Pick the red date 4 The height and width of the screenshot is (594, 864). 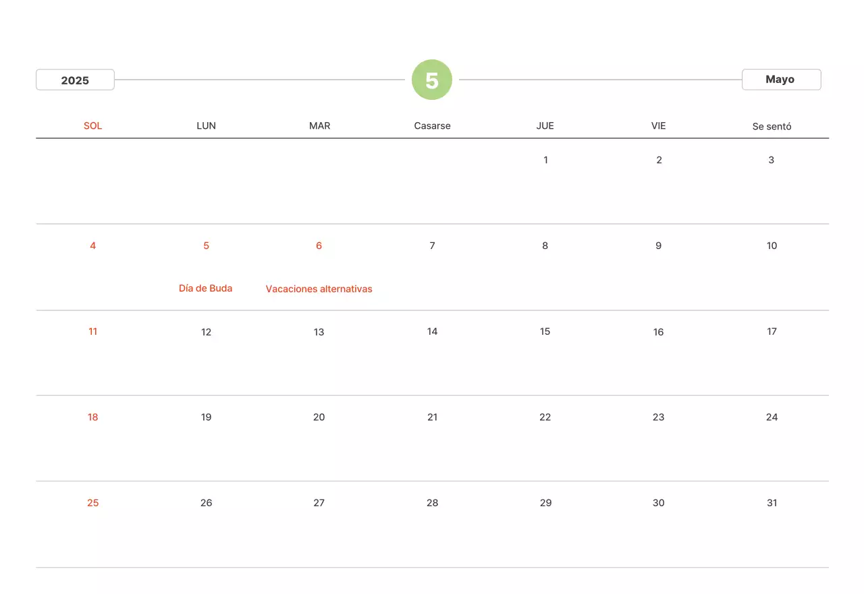pyautogui.click(x=93, y=246)
